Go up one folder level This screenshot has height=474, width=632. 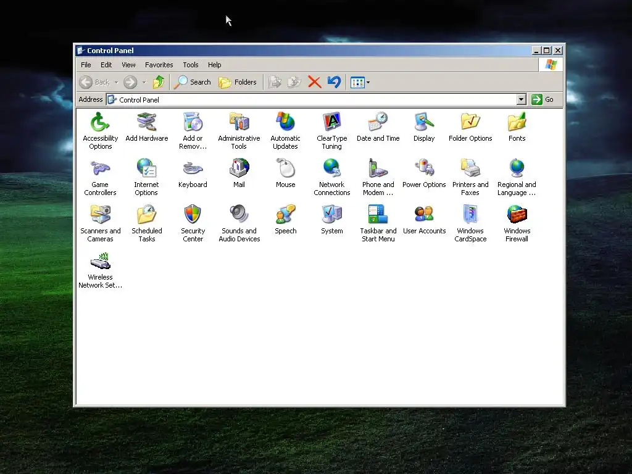[159, 82]
